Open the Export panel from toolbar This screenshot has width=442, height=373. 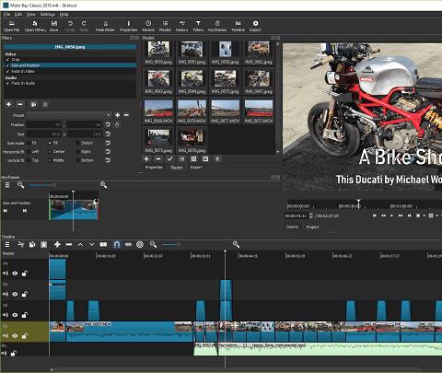[x=255, y=26]
